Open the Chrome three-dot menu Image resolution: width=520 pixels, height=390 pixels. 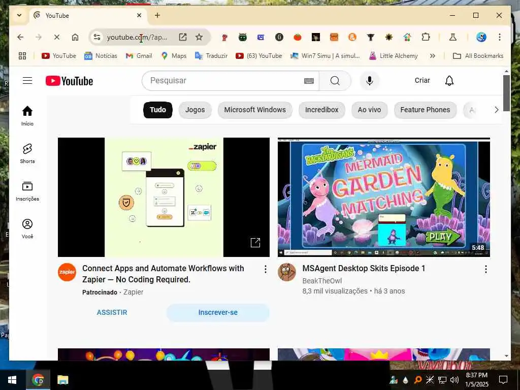500,37
